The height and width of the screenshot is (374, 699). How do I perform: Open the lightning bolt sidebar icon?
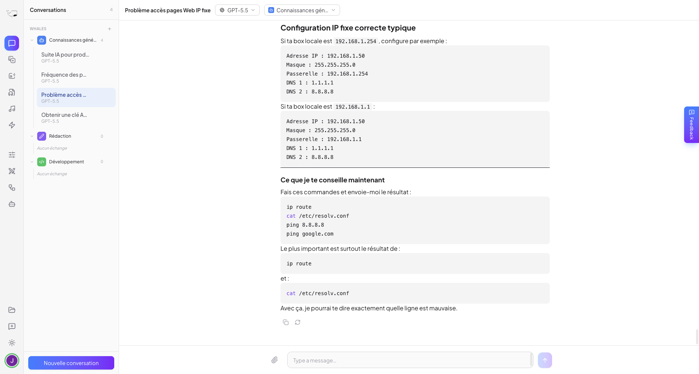(x=12, y=125)
